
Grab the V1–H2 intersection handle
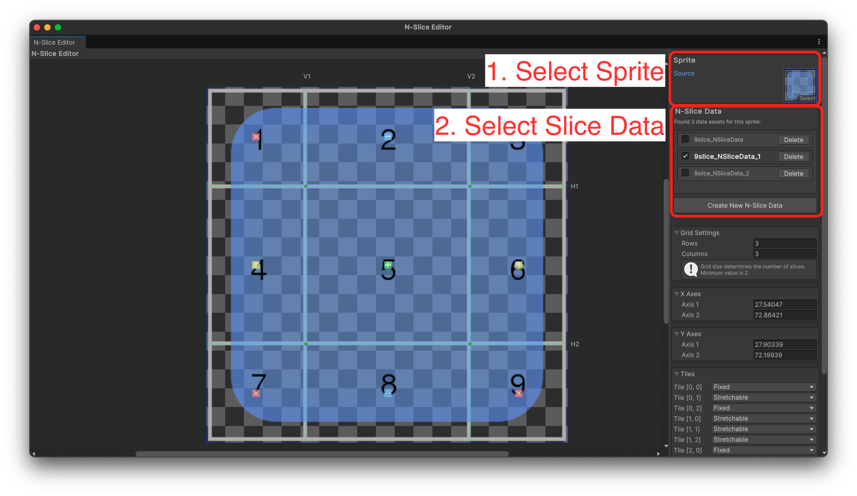coord(306,344)
